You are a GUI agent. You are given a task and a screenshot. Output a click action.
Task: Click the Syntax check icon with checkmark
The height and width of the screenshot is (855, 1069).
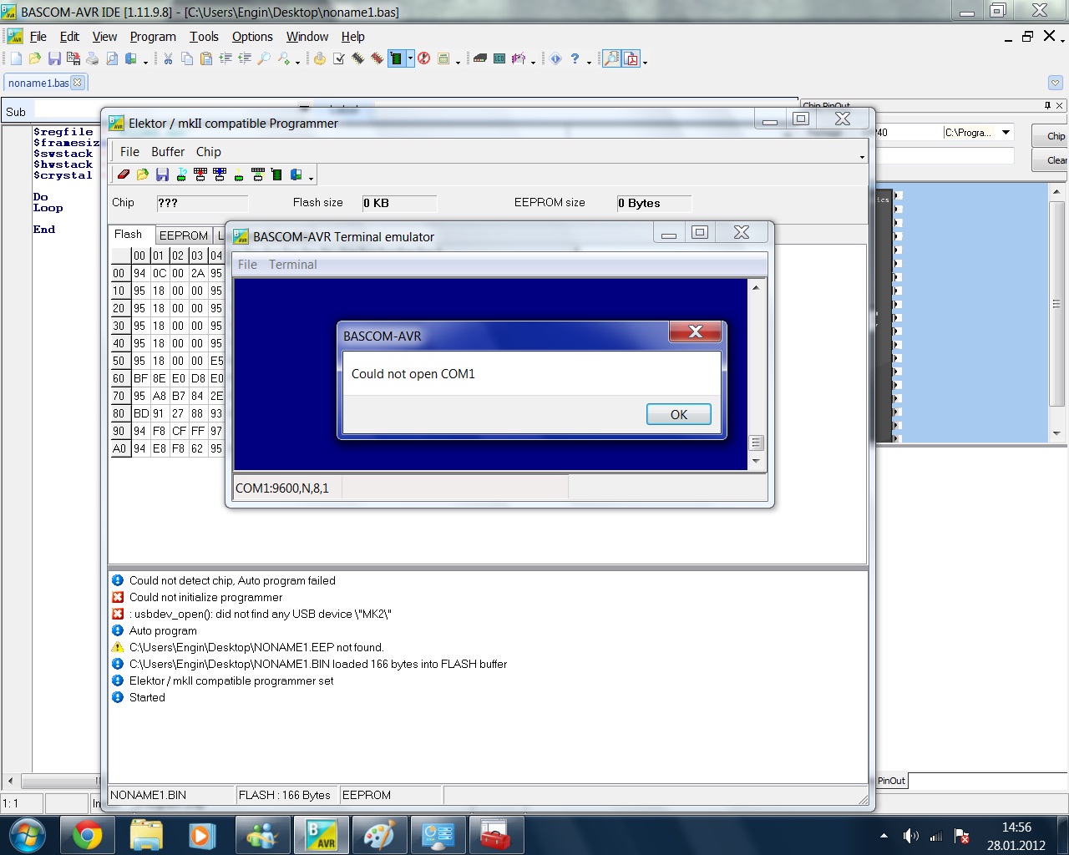339,58
